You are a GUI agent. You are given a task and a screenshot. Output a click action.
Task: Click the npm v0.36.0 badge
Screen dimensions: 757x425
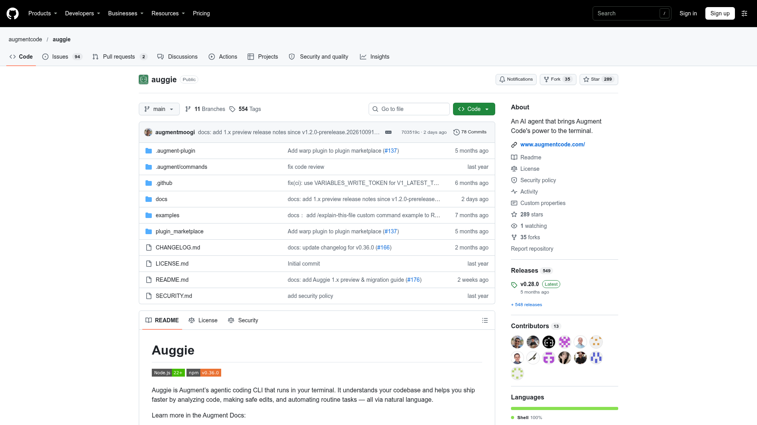pyautogui.click(x=204, y=373)
